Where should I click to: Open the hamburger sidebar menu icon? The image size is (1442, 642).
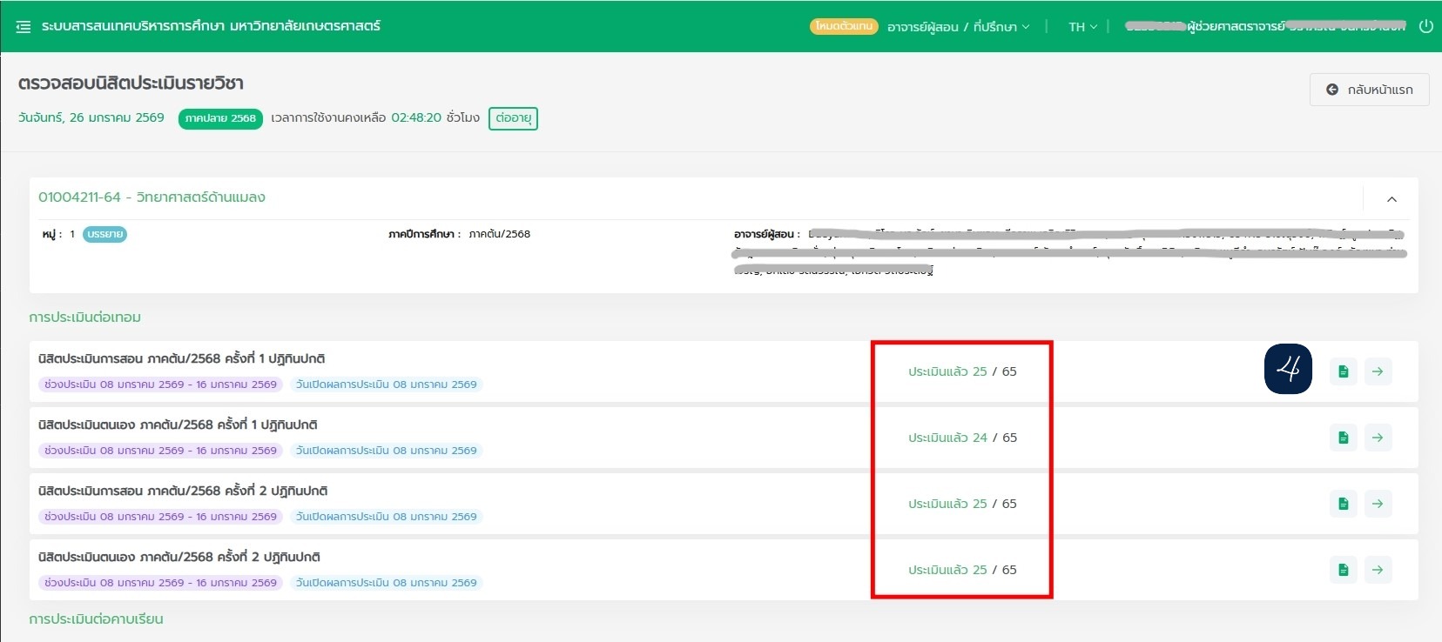point(24,27)
